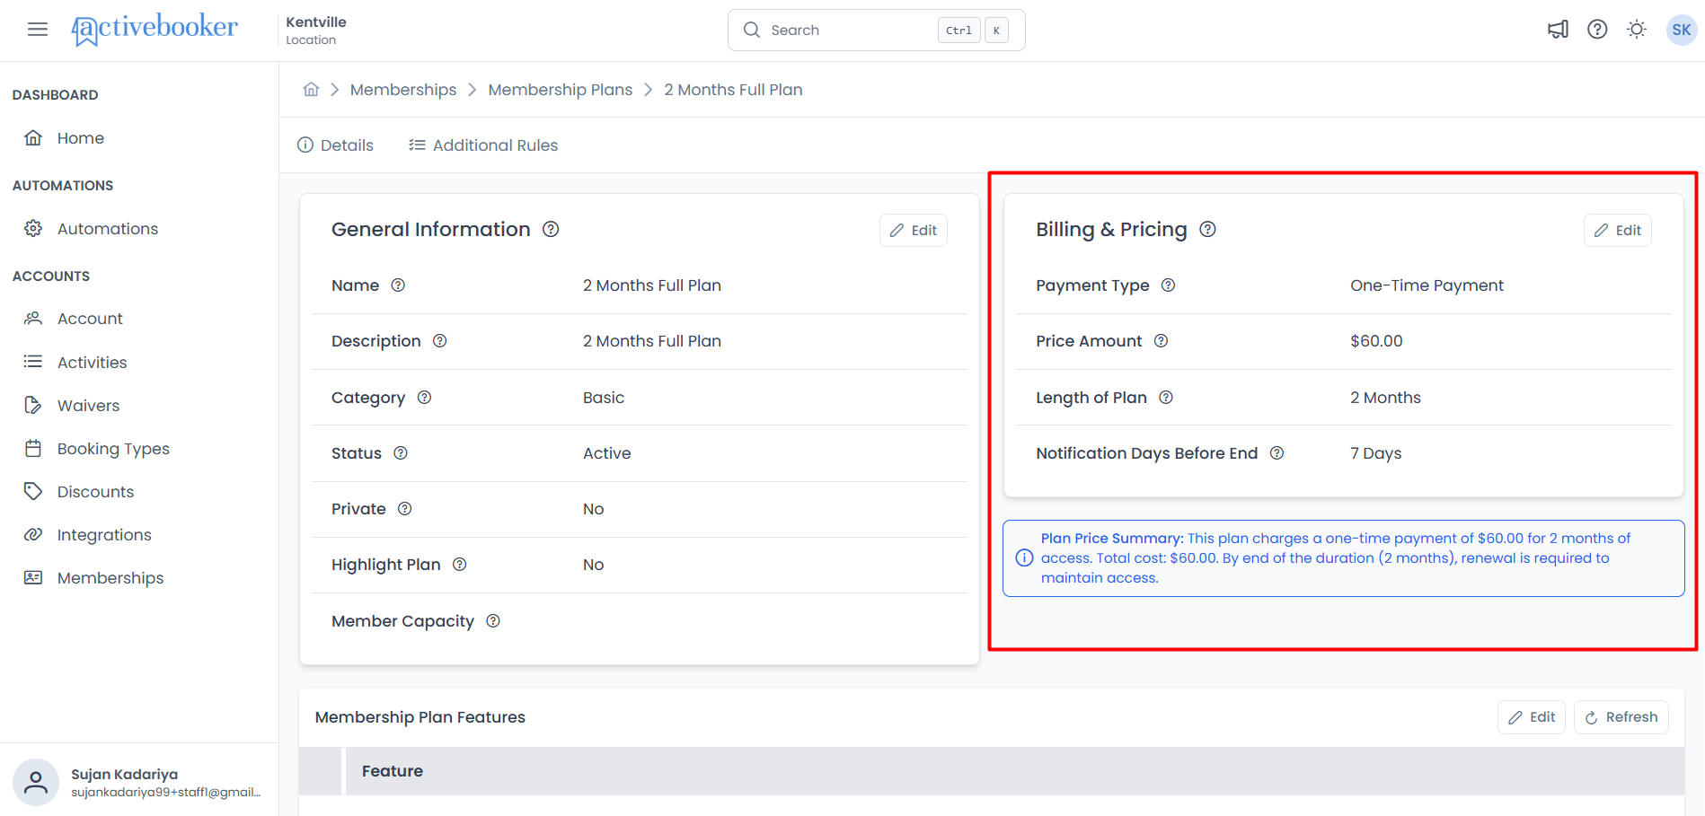Click the 7 Days notification value
The image size is (1705, 816).
(x=1376, y=453)
